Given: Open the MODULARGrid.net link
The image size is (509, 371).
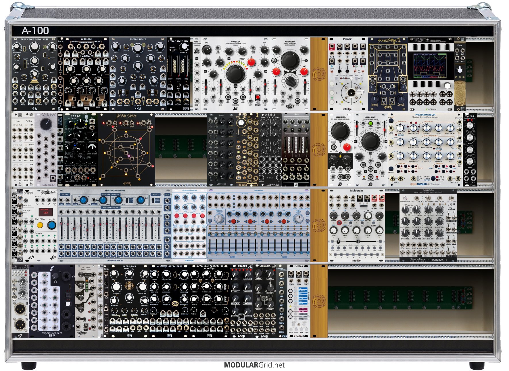Looking at the screenshot, I should [x=254, y=365].
